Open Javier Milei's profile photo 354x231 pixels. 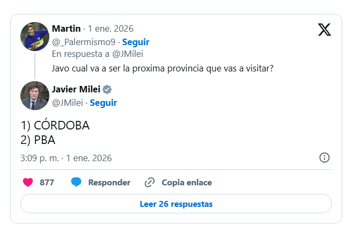35,96
